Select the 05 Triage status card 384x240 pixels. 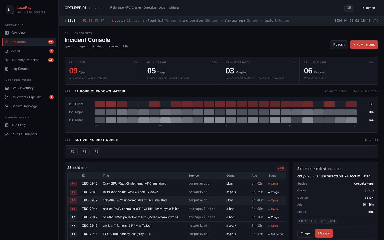point(182,71)
